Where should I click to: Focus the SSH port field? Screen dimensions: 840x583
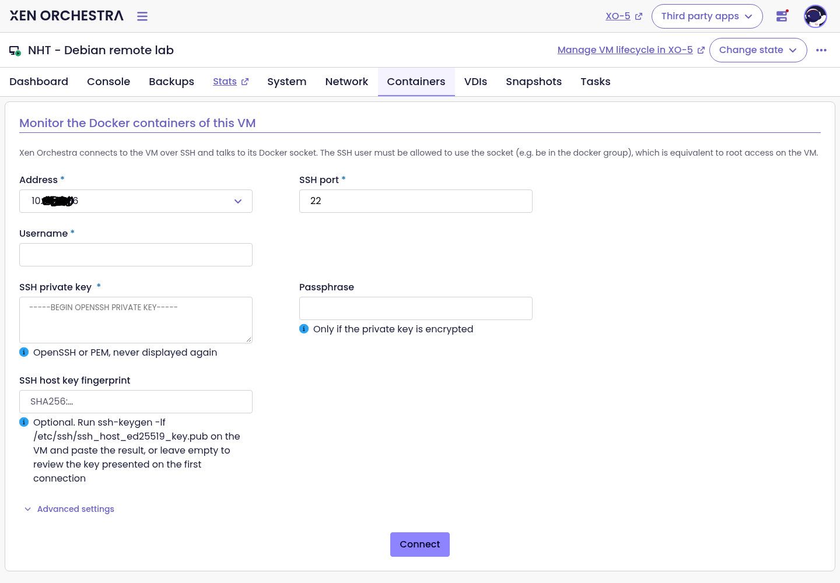[x=416, y=201]
